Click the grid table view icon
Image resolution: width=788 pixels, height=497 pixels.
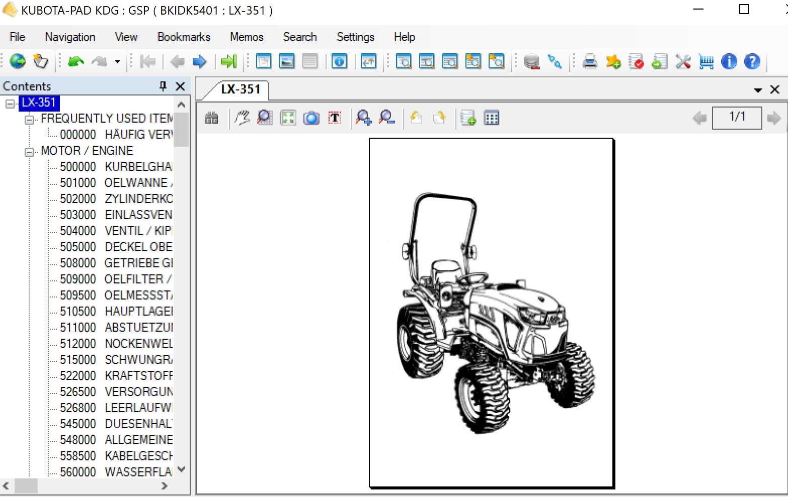(x=491, y=118)
